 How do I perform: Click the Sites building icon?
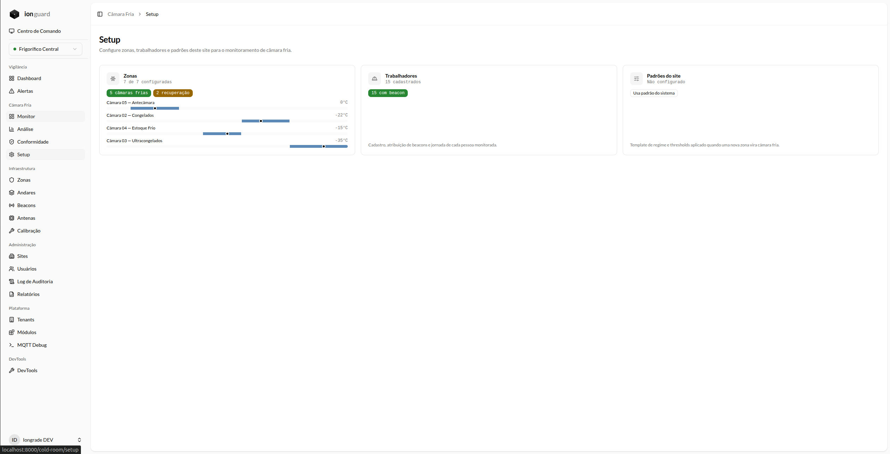[x=12, y=256]
